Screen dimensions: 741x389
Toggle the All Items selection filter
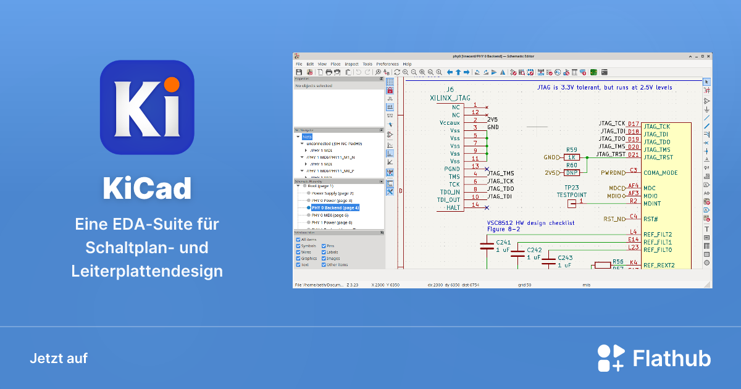click(298, 239)
